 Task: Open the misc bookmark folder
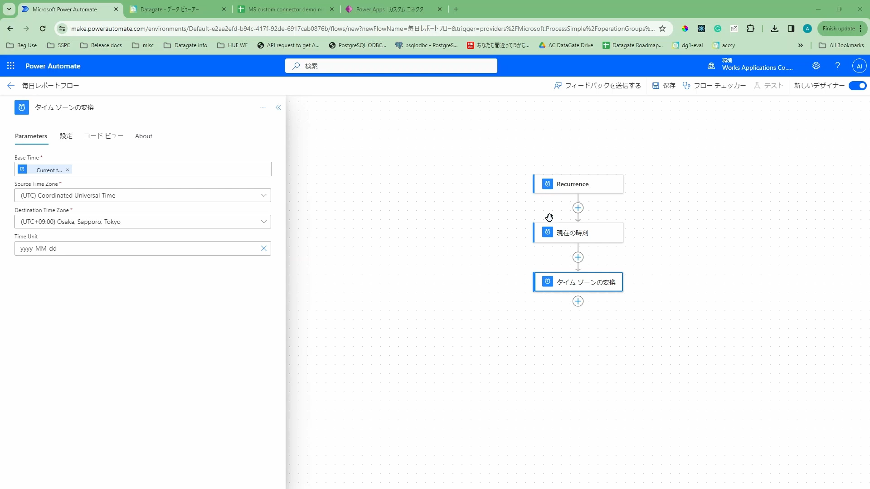click(x=143, y=45)
